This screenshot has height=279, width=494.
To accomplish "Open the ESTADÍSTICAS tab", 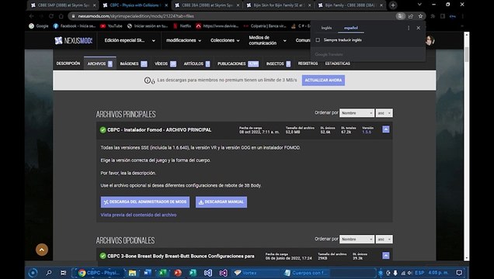I will [337, 64].
